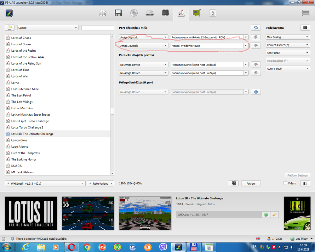Switch to the CD-ROM Drives tab
The image size is (315, 252).
pyautogui.click(x=134, y=13)
